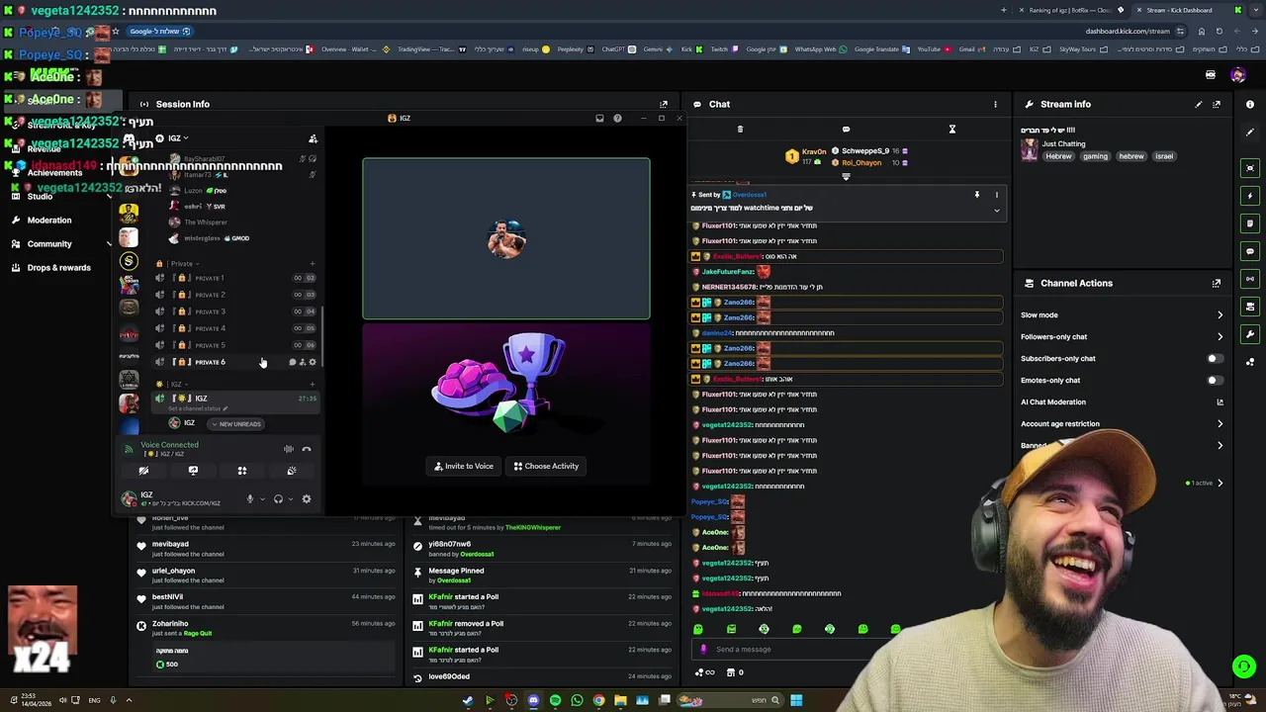Toggle wrench widget in right sidebar

[x=1250, y=334]
